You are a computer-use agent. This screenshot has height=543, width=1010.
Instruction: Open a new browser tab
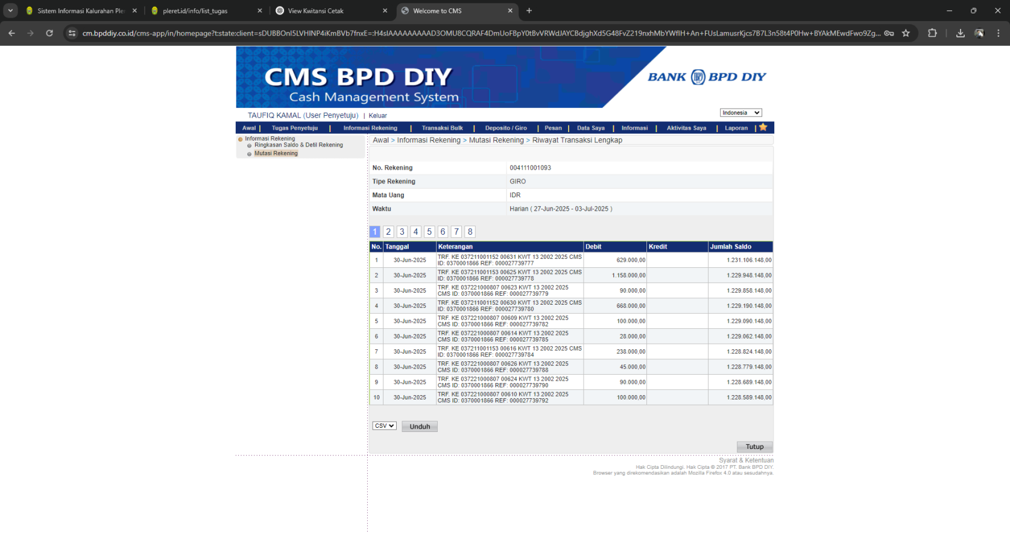(529, 11)
